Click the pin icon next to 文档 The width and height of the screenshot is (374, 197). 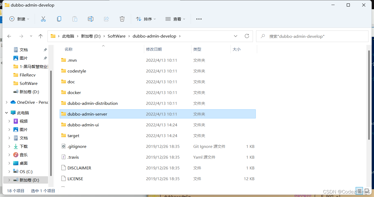(45, 50)
